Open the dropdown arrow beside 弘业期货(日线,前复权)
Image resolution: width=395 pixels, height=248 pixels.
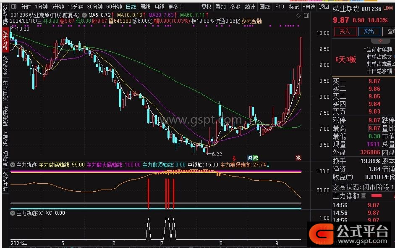pos(84,15)
